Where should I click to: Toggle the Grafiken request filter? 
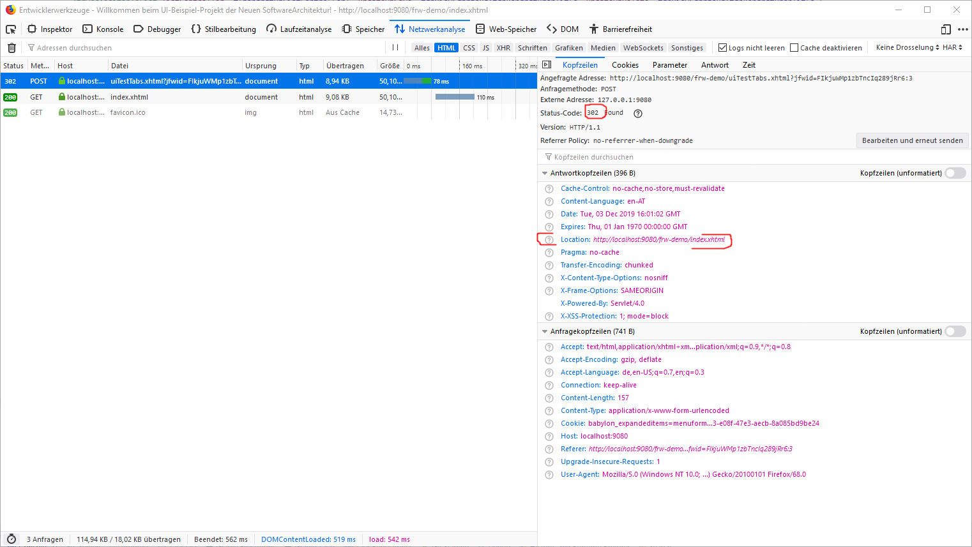pos(569,48)
